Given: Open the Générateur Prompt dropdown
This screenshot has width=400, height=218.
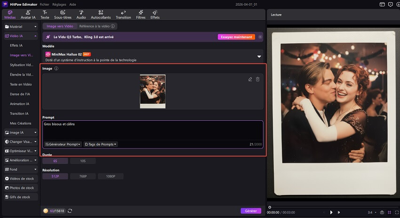Looking at the screenshot, I should [63, 144].
